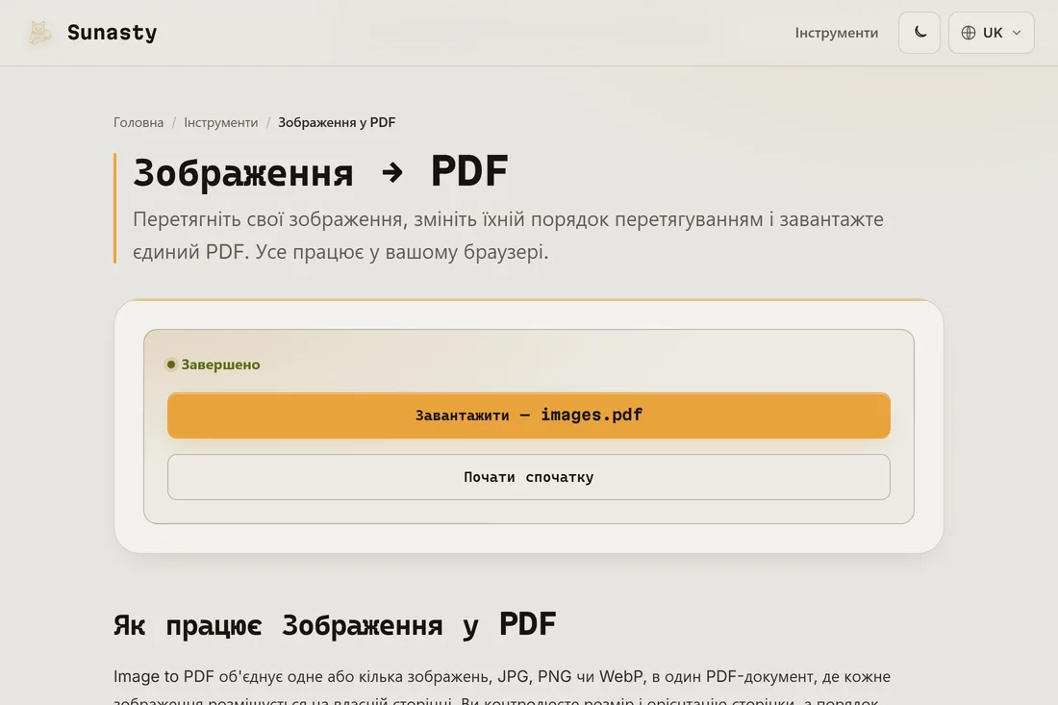
Task: Toggle dark mode with moon icon
Action: pos(919,33)
